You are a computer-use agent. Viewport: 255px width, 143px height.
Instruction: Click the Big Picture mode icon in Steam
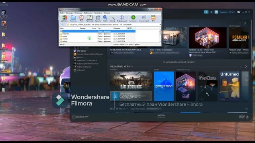[238, 12]
